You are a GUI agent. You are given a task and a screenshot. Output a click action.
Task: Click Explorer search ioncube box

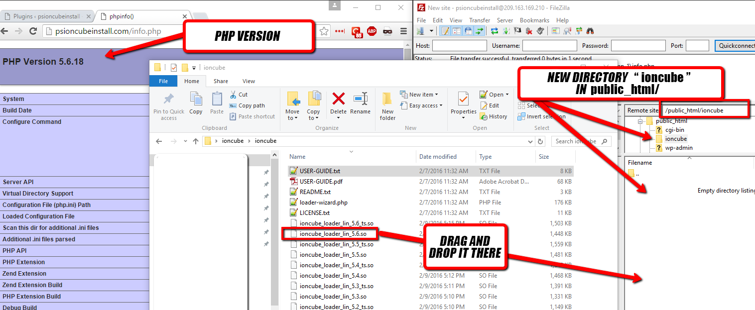pyautogui.click(x=581, y=141)
